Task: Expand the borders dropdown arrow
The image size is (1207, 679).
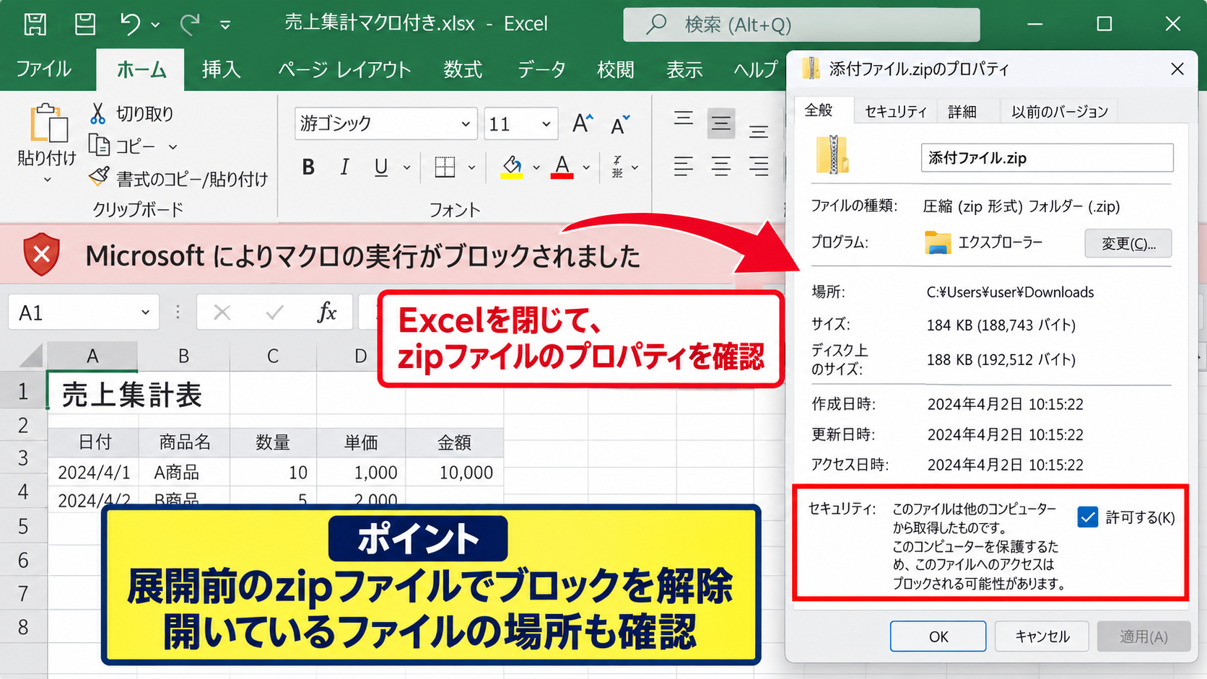Action: click(x=471, y=167)
